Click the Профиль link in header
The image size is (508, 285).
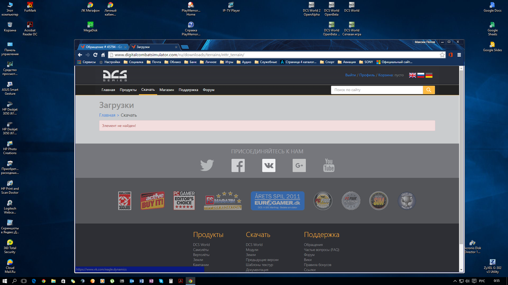point(367,75)
